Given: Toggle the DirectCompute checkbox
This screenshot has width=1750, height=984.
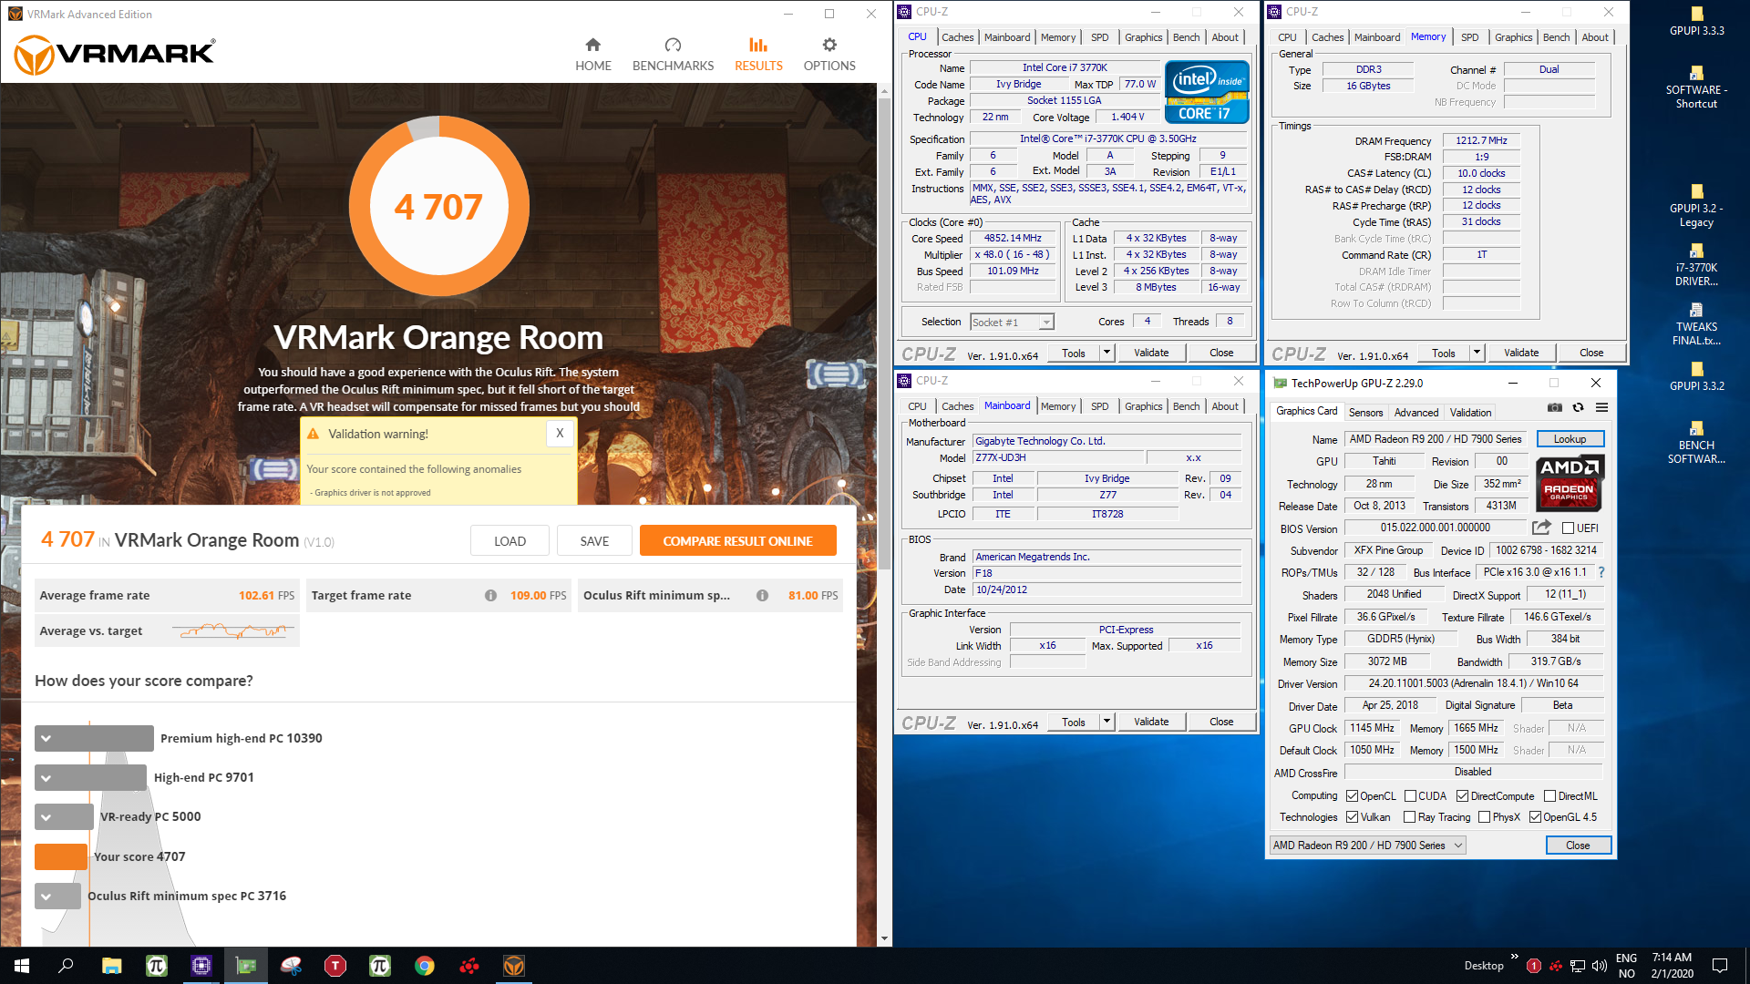Looking at the screenshot, I should point(1463,796).
